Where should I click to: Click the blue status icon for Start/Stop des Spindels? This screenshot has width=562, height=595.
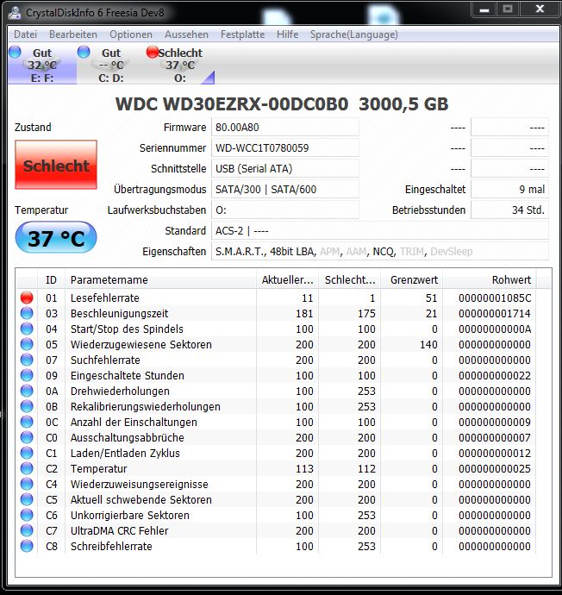pyautogui.click(x=27, y=329)
